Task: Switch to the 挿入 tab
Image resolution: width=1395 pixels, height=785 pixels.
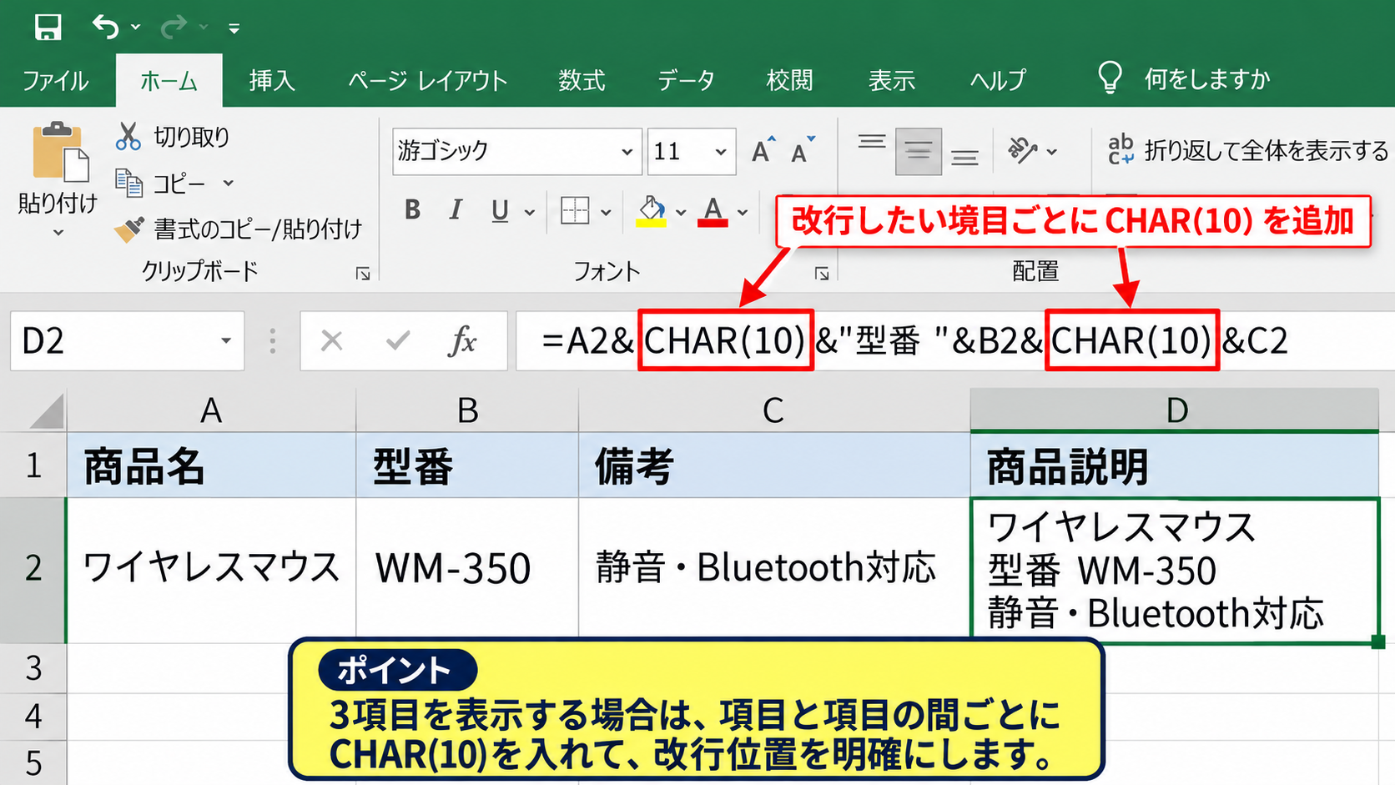Action: tap(272, 81)
